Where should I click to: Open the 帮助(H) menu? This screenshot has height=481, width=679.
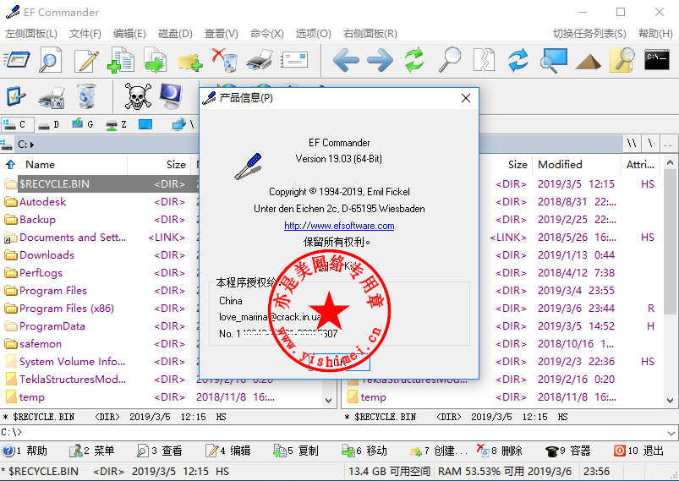tap(655, 34)
